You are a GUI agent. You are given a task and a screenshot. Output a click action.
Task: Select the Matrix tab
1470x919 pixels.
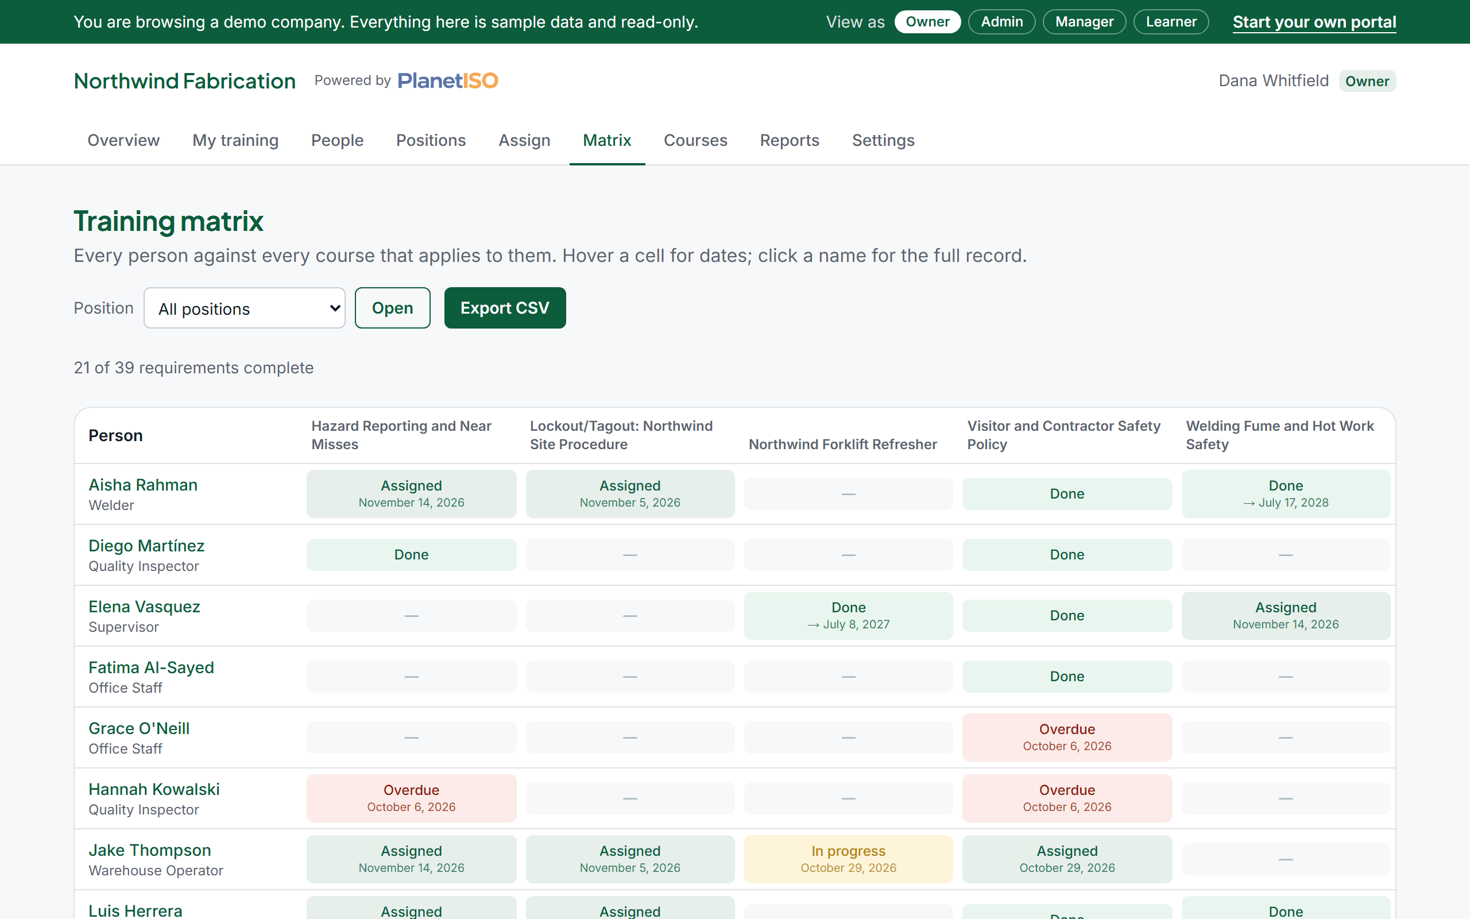(607, 140)
